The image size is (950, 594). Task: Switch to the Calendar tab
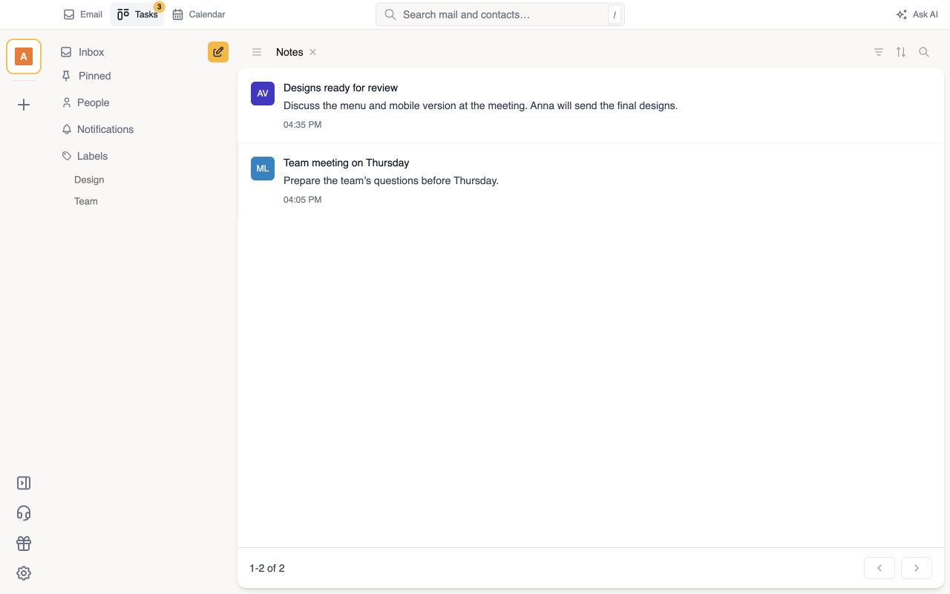coord(199,14)
